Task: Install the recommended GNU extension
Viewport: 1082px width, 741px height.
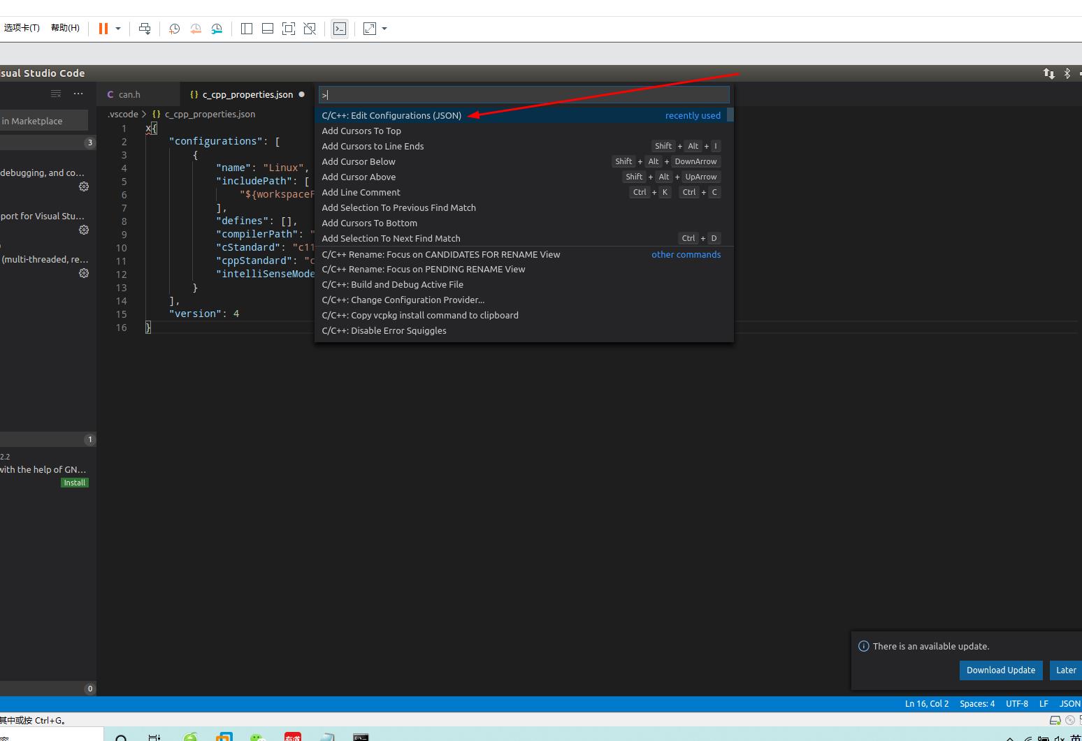Action: [x=75, y=483]
